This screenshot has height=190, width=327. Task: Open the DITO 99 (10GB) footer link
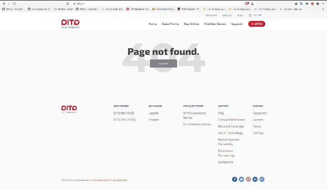click(124, 113)
